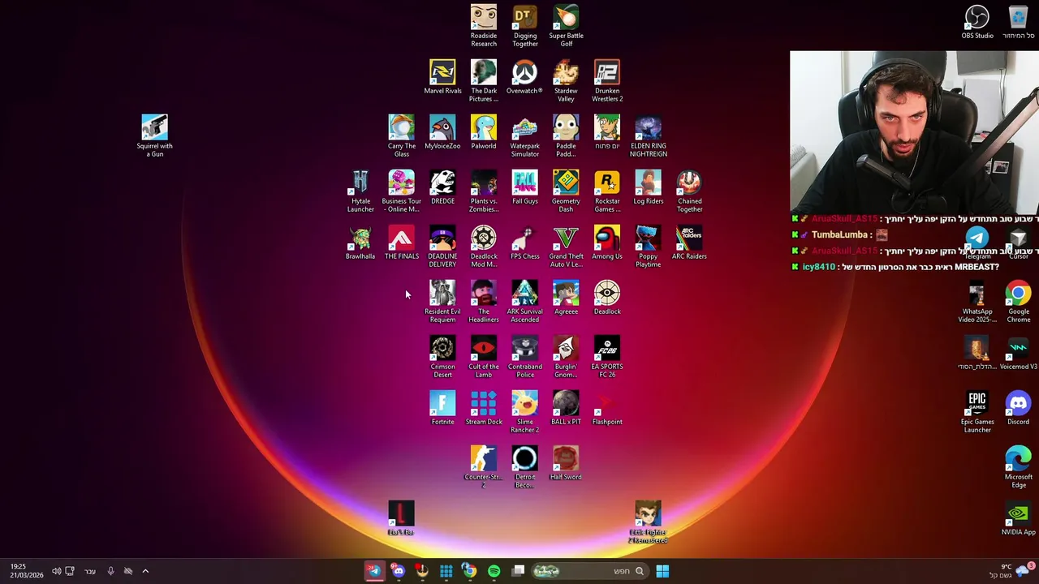This screenshot has height=584, width=1039.
Task: Click Spotify icon in taskbar
Action: (494, 571)
